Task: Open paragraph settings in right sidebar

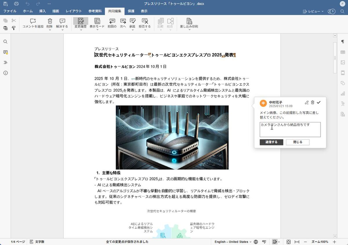Action: click(343, 42)
